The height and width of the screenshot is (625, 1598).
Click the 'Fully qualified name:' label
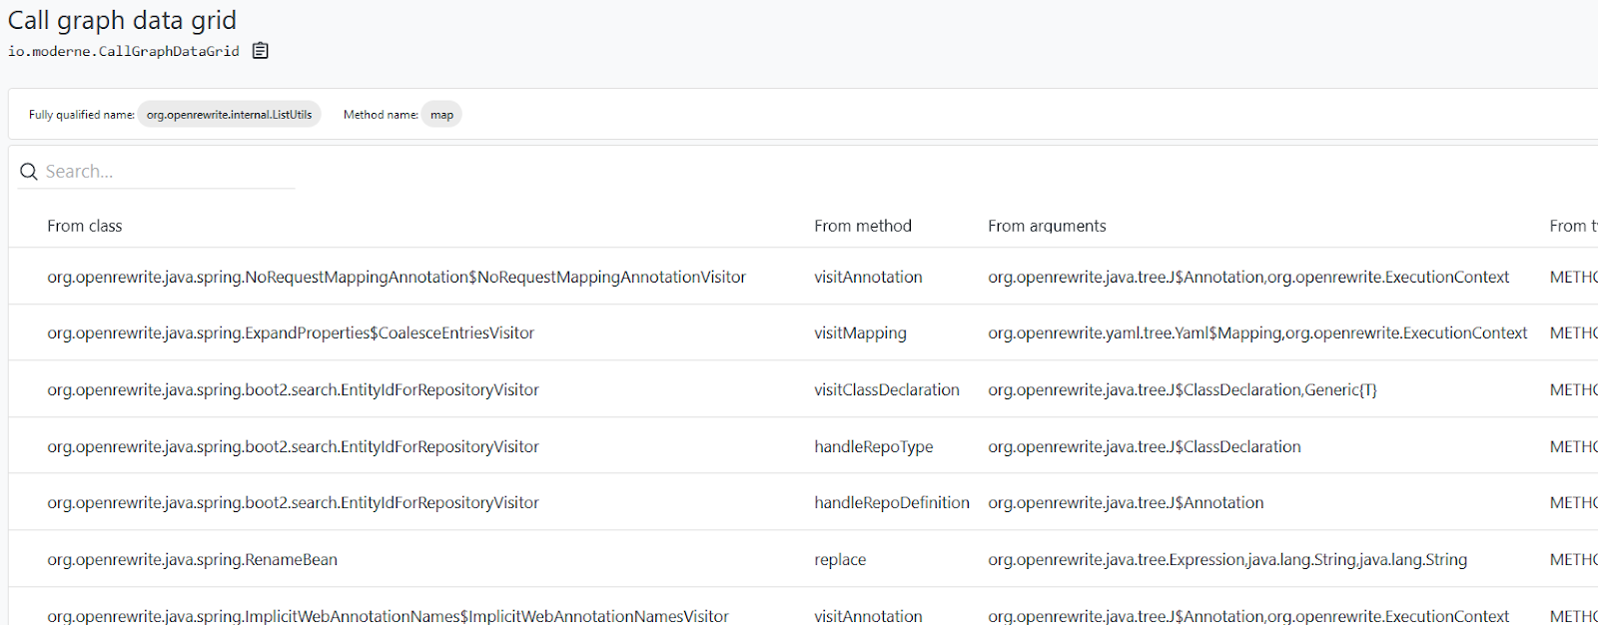(82, 115)
